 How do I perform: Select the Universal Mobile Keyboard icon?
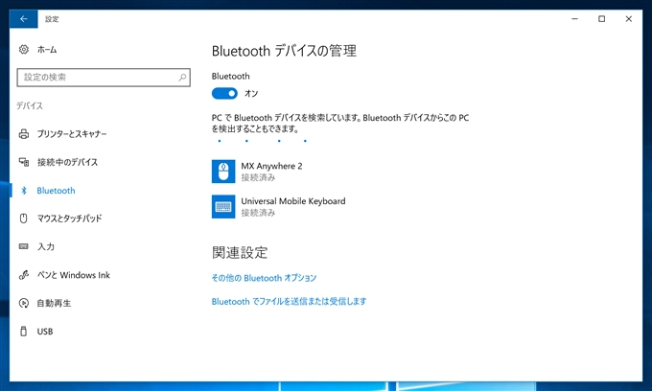coord(223,206)
